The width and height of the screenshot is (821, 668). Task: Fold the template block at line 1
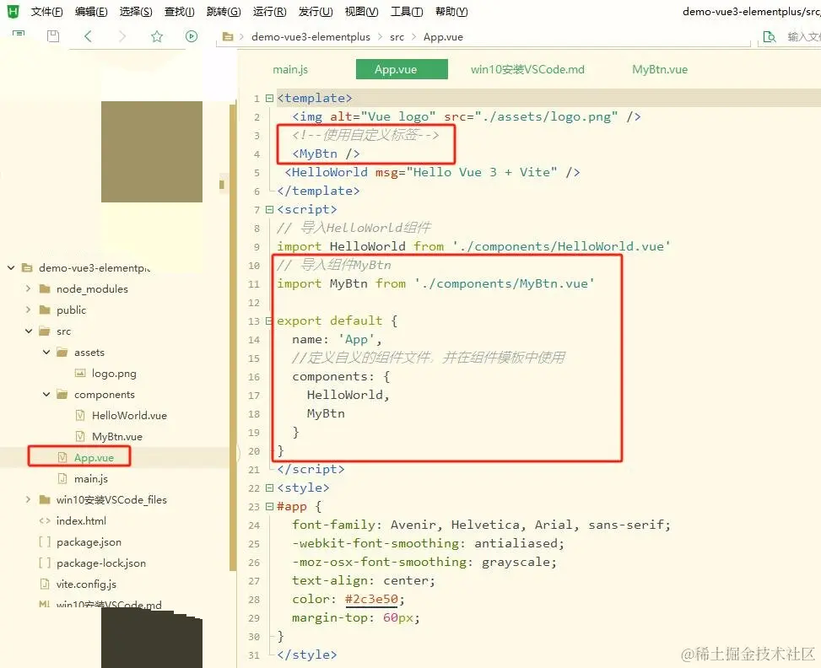[269, 98]
